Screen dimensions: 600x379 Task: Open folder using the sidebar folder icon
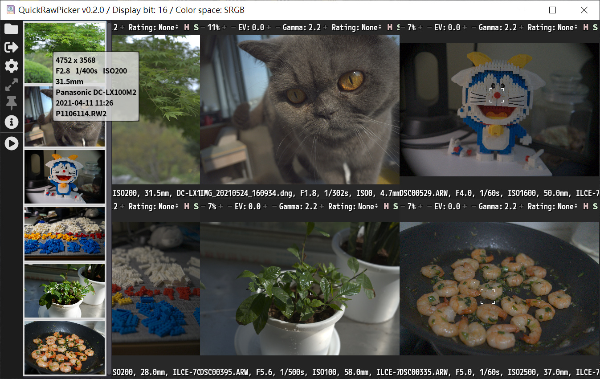11,29
